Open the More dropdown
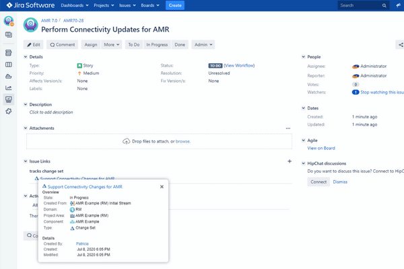The height and width of the screenshot is (269, 404). coord(112,45)
